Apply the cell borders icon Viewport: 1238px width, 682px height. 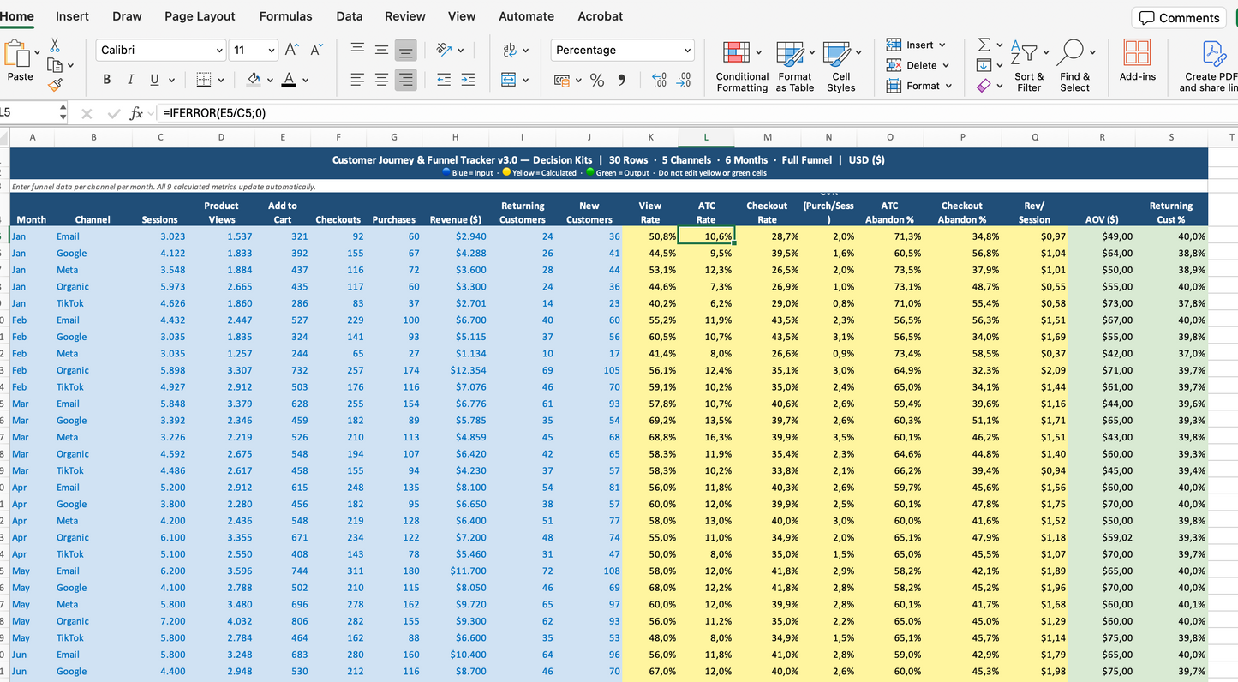pos(203,80)
